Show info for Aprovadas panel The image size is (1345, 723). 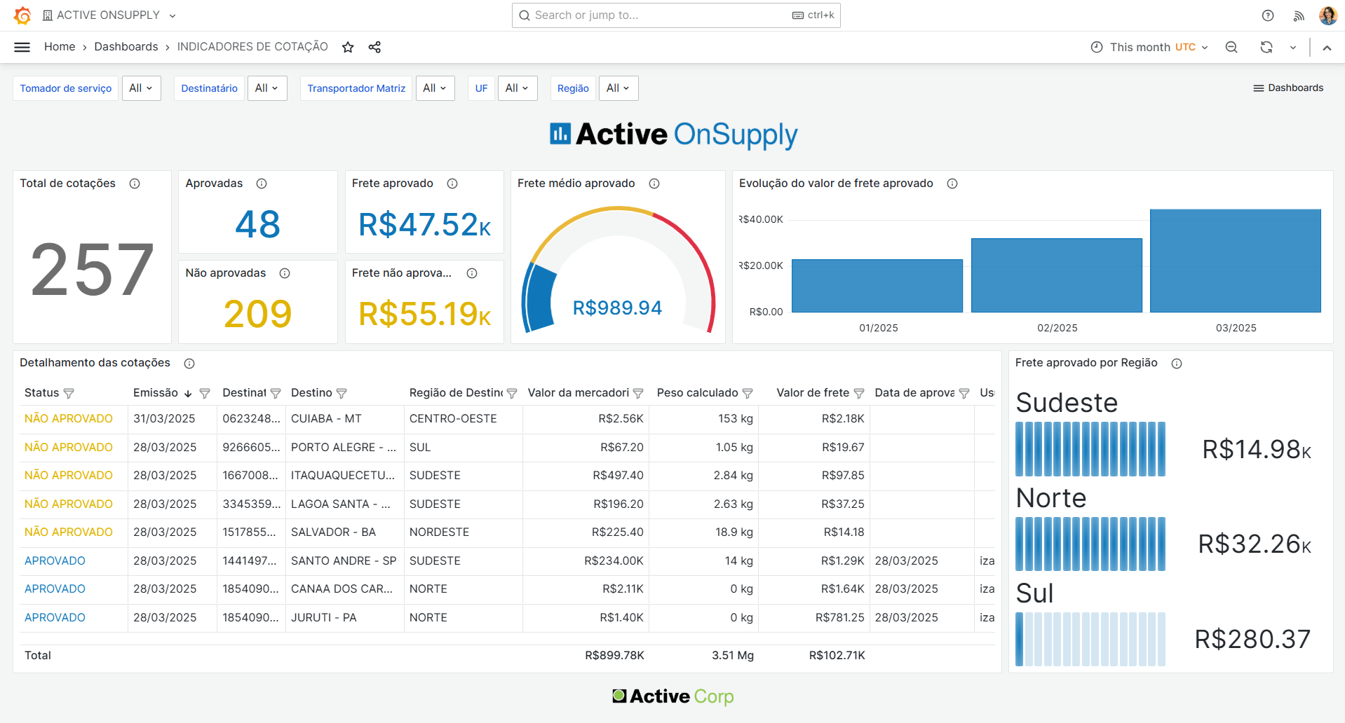(x=262, y=184)
